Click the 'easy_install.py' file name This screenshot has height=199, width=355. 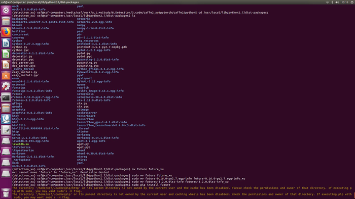(24, 72)
